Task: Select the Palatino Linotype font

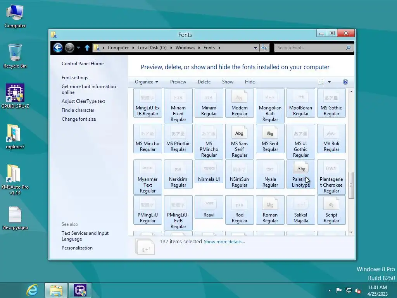Action: pyautogui.click(x=300, y=174)
